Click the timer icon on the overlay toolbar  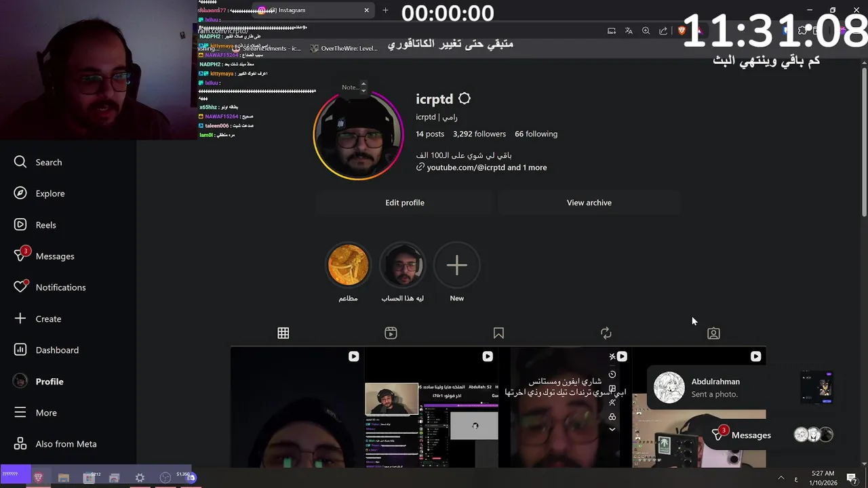[x=612, y=374]
